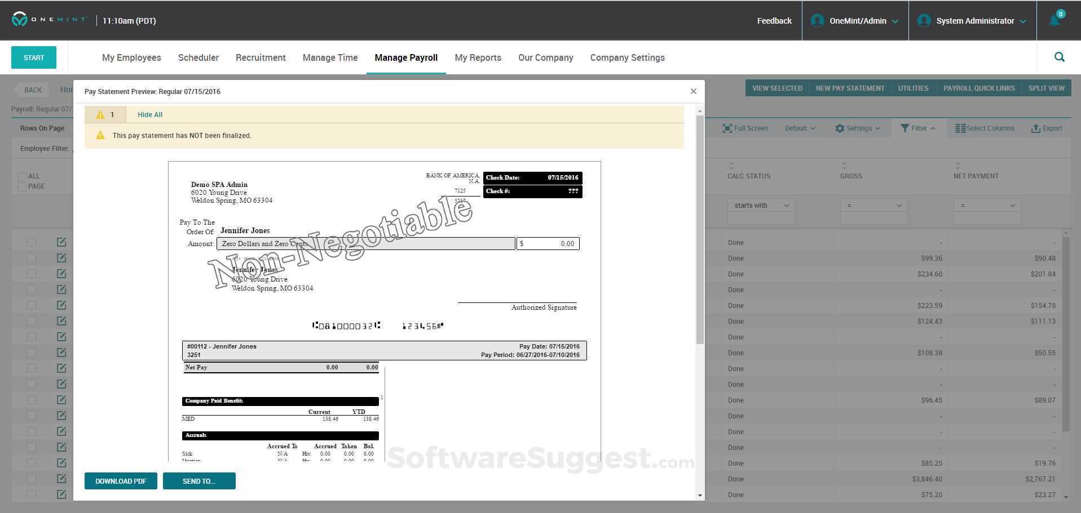Click PAYROLL QUICK LINKS button
This screenshot has width=1081, height=513.
[x=979, y=88]
